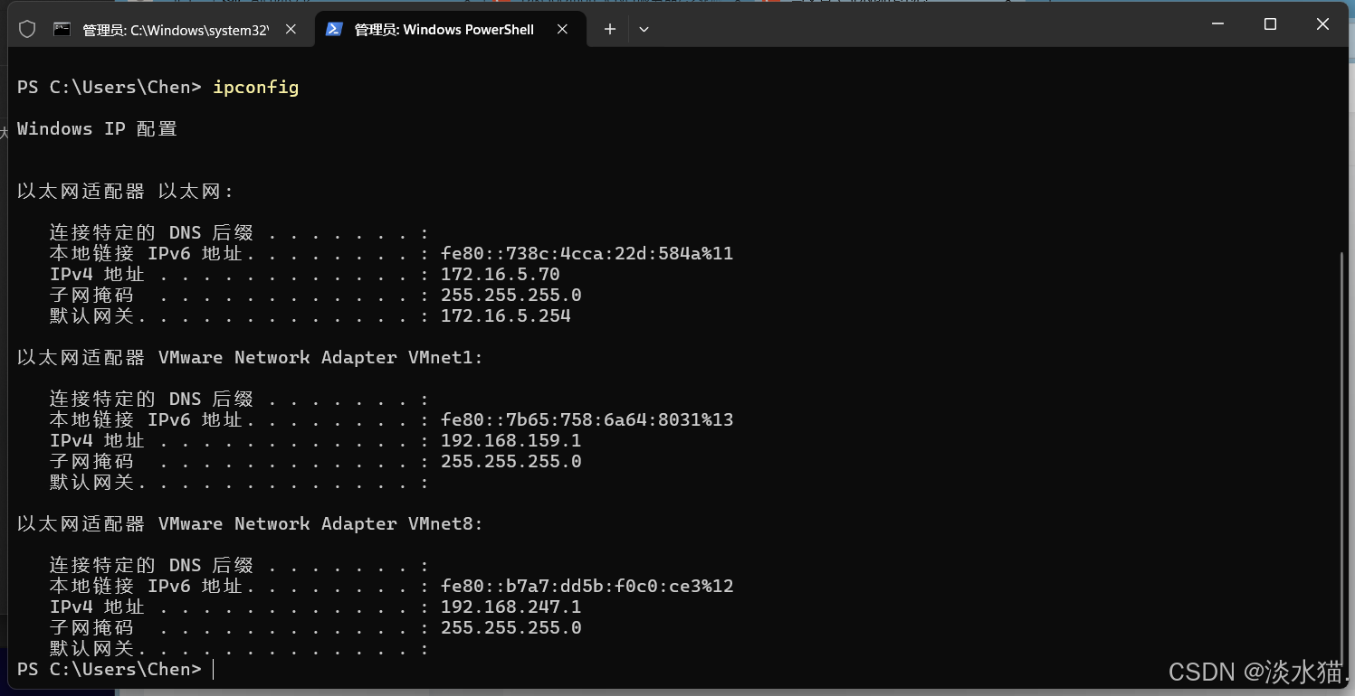Maximize the terminal window
This screenshot has width=1355, height=696.
[1270, 24]
